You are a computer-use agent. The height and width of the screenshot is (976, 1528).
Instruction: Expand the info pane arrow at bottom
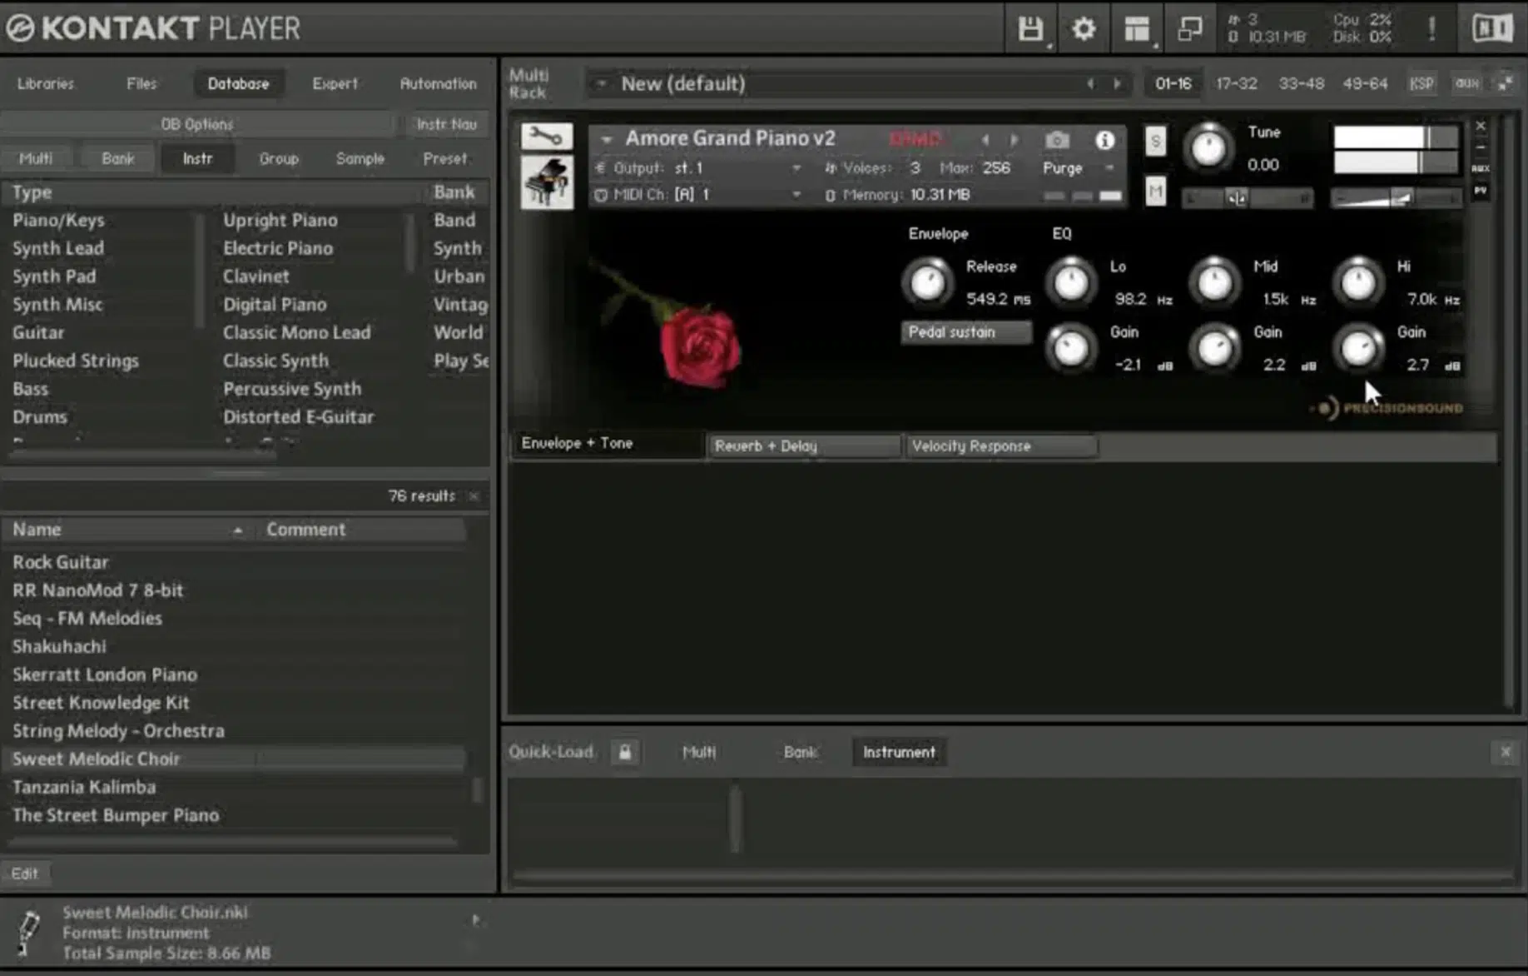tap(475, 920)
